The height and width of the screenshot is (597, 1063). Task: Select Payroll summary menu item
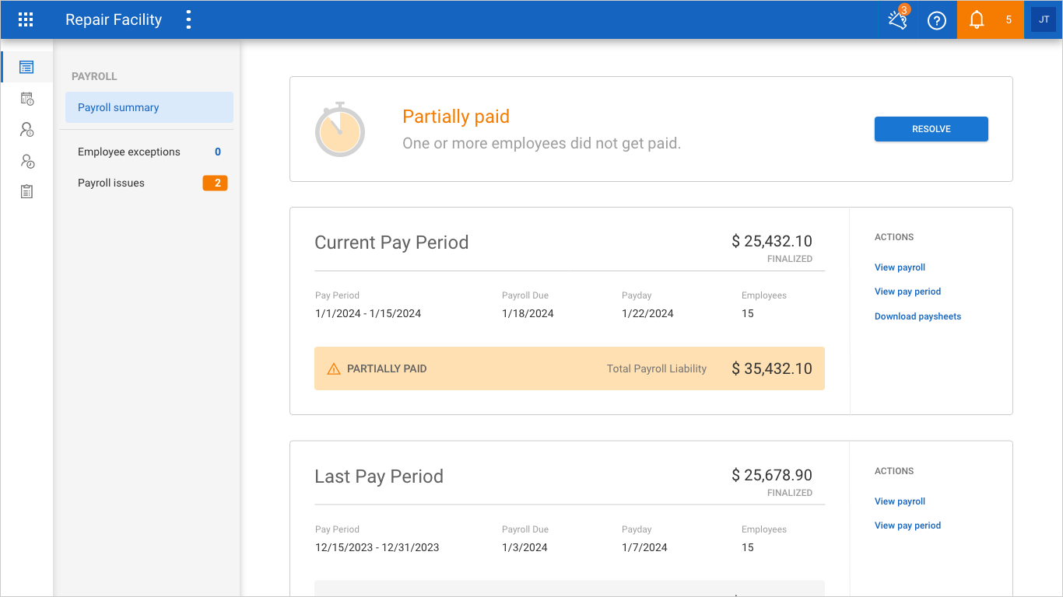149,107
